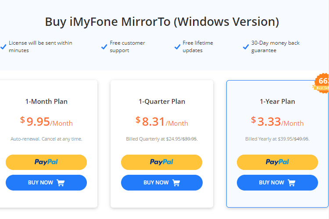The width and height of the screenshot is (329, 219).
Task: Select the 1-Year Plan title
Action: pyautogui.click(x=277, y=102)
